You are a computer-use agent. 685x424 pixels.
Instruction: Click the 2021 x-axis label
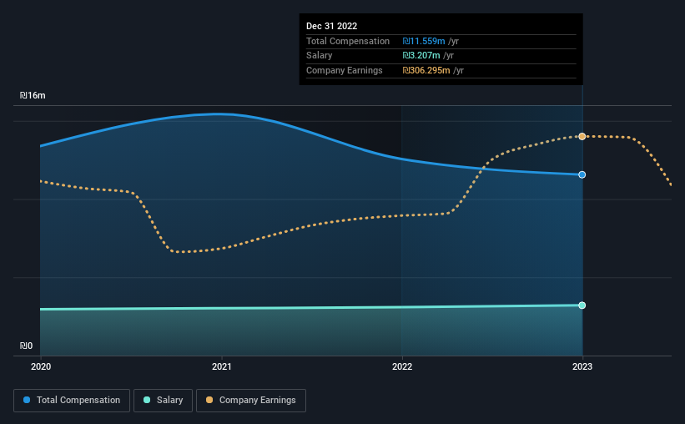tap(221, 366)
